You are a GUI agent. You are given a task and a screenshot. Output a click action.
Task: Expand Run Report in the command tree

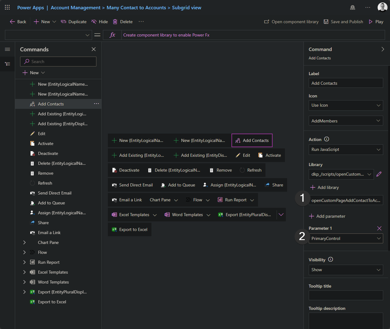[x=24, y=262]
